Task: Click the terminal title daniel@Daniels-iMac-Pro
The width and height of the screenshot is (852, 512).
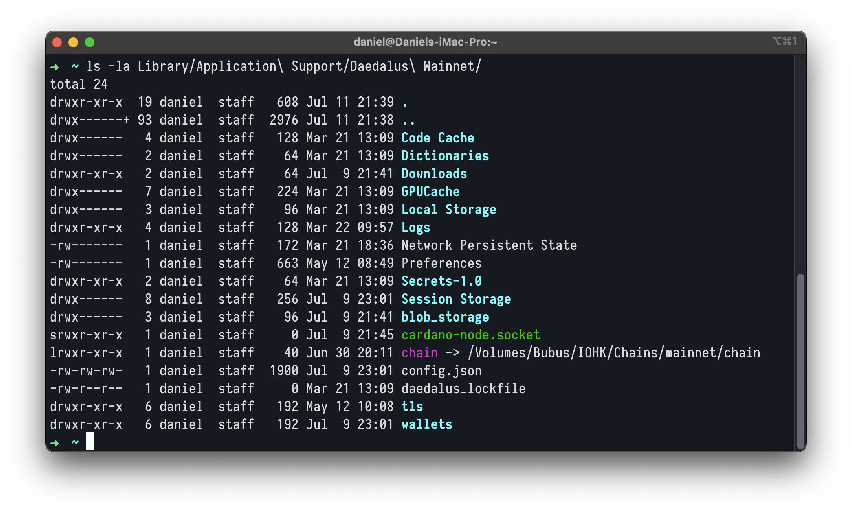Action: coord(425,42)
